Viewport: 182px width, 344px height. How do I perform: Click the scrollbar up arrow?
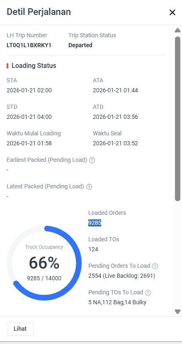(177, 31)
